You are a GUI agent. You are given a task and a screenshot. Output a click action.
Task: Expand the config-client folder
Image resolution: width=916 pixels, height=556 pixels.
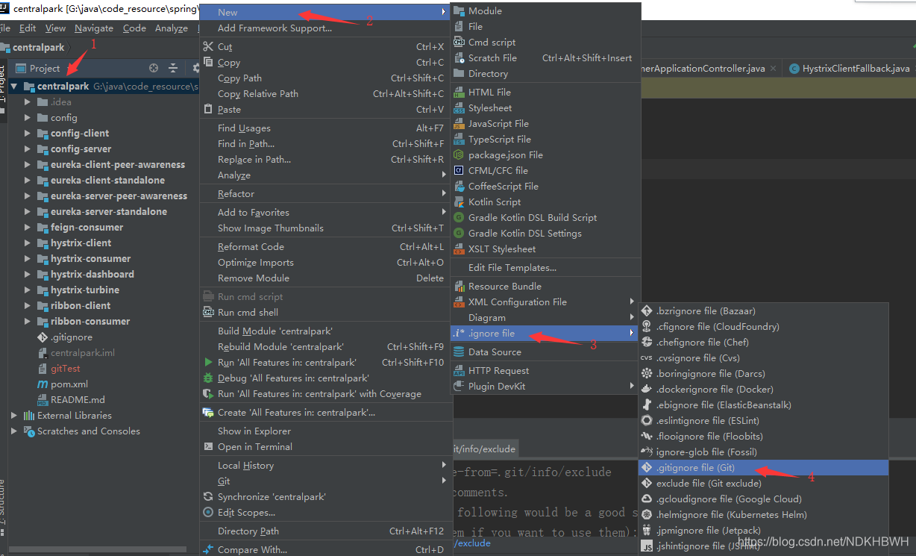[x=27, y=133]
